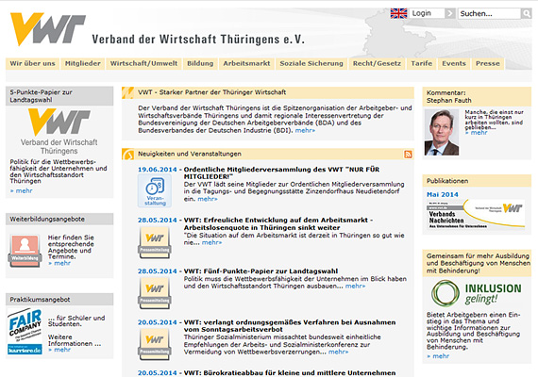The height and width of the screenshot is (377, 538).
Task: Click the Gemeinsam für mehr Ausbildung heading
Action: pos(479,263)
